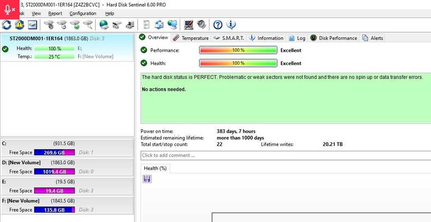
Task: Open the View menu
Action: coord(36,13)
